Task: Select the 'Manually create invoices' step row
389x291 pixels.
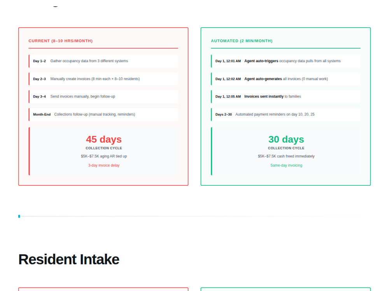Action: tap(103, 79)
